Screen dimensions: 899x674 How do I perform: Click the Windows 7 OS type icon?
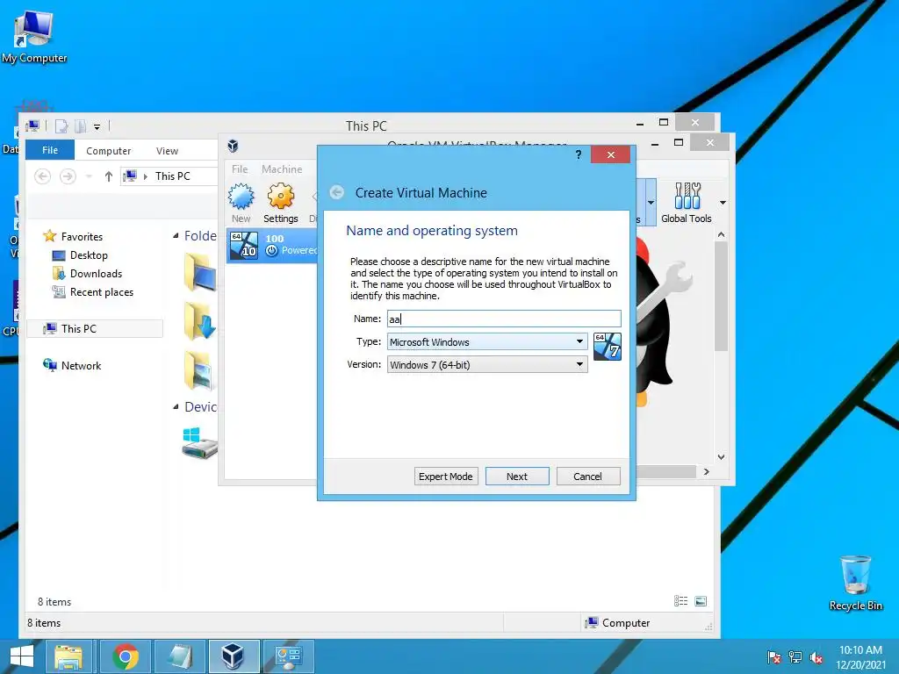608,347
